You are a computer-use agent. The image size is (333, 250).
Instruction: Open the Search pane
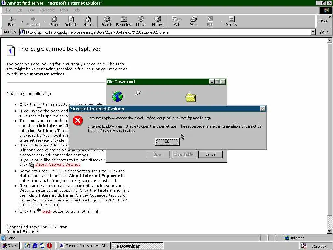[107, 21]
